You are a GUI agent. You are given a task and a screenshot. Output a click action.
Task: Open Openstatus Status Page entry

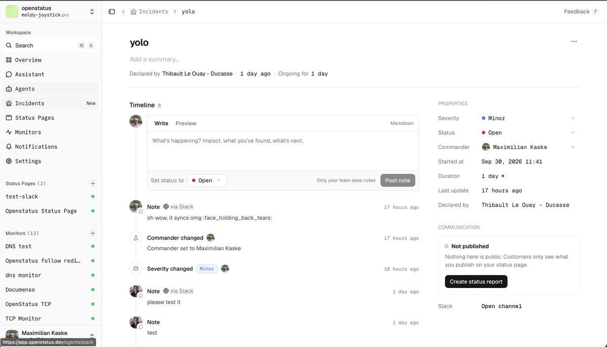51,211
